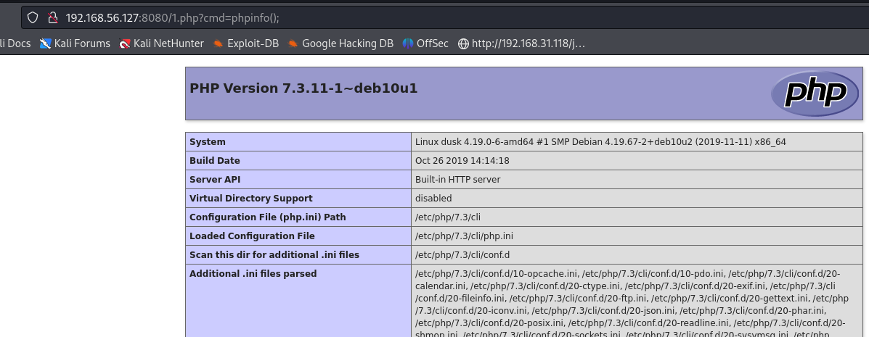Open the Google Hacking DB bookmark
Image resolution: width=869 pixels, height=337 pixels.
pyautogui.click(x=340, y=43)
